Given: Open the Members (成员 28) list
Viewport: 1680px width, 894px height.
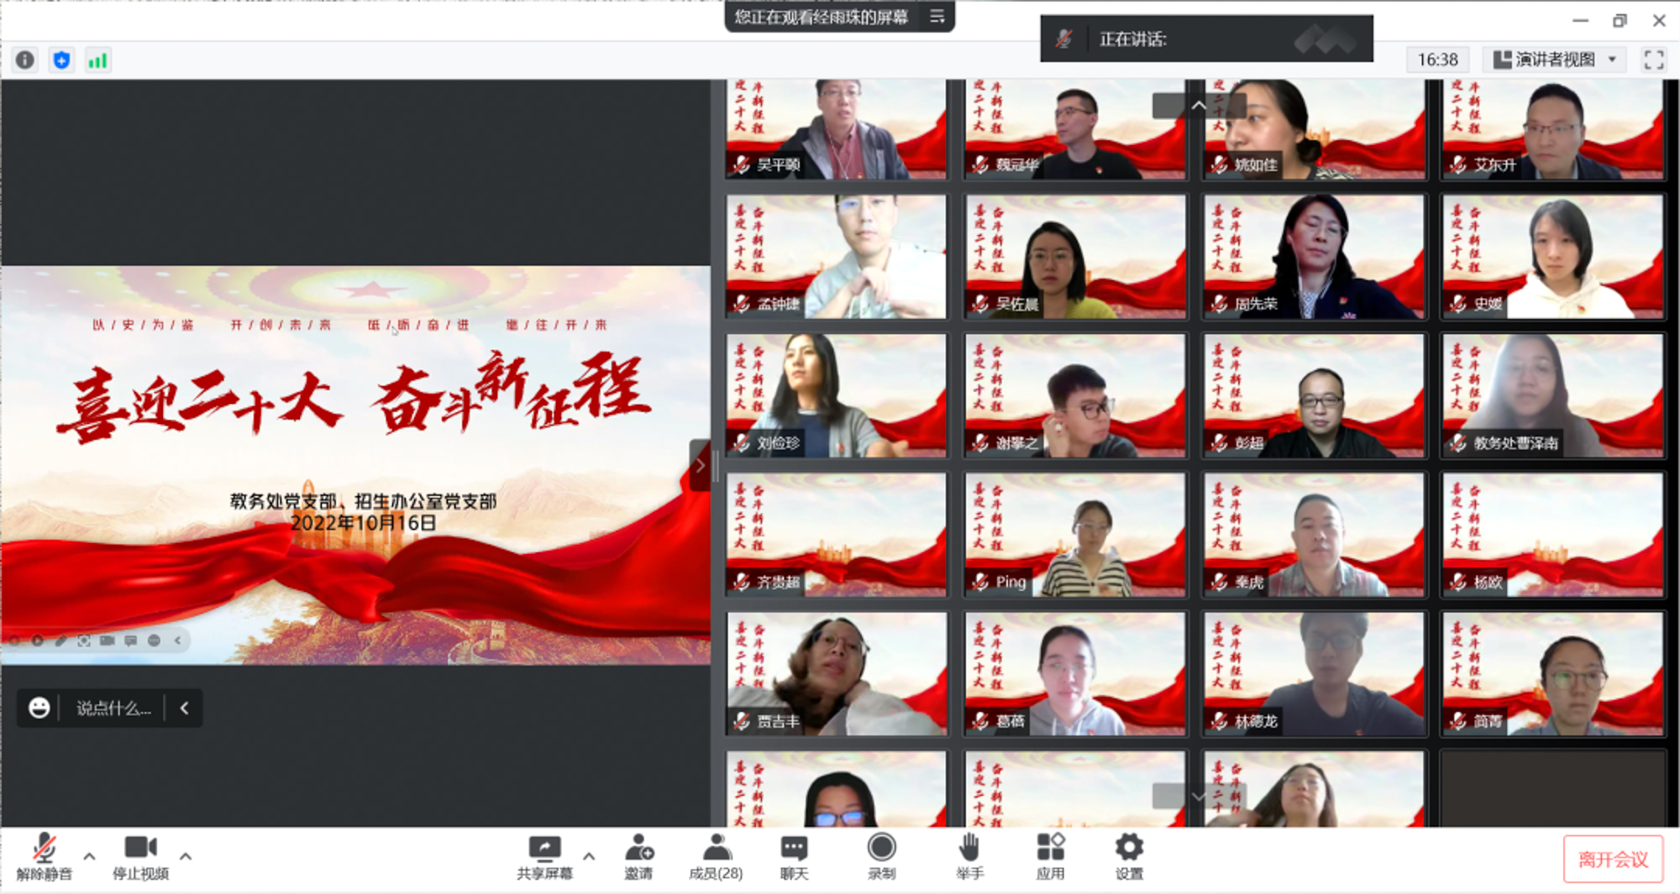Looking at the screenshot, I should 716,856.
